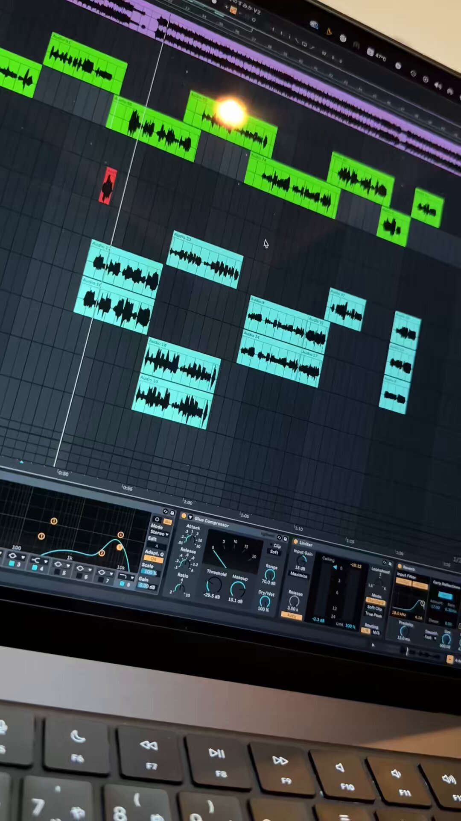
Task: Click EQ band 7 filter-type icon
Action: coord(102,572)
